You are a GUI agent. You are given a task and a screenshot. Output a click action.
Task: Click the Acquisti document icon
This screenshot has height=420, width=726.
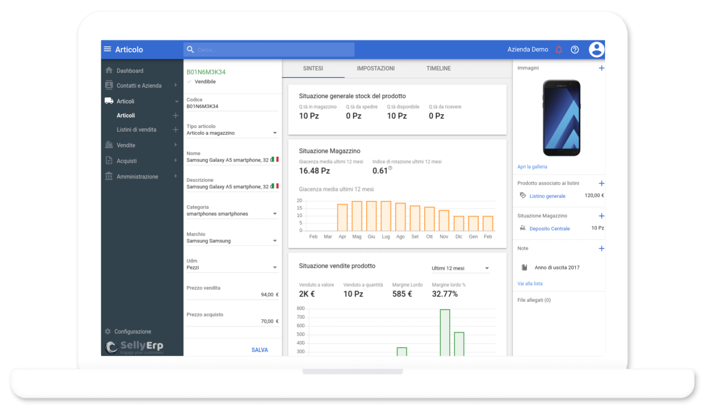(x=109, y=160)
